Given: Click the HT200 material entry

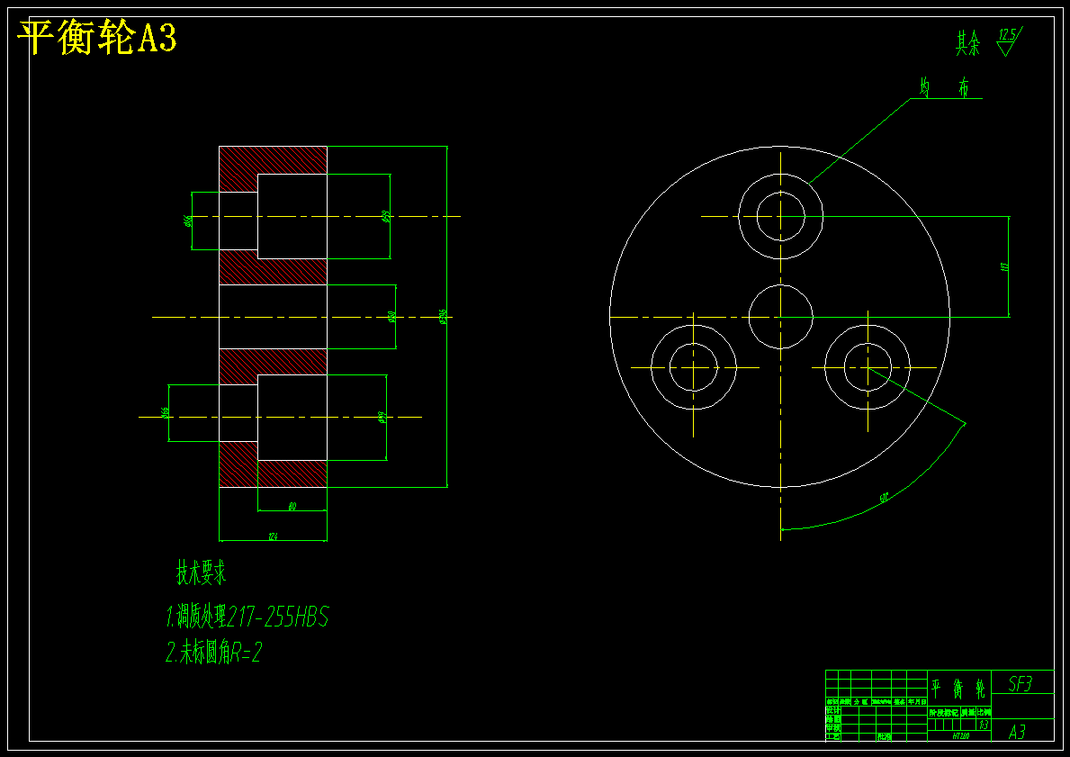Looking at the screenshot, I should pyautogui.click(x=961, y=735).
